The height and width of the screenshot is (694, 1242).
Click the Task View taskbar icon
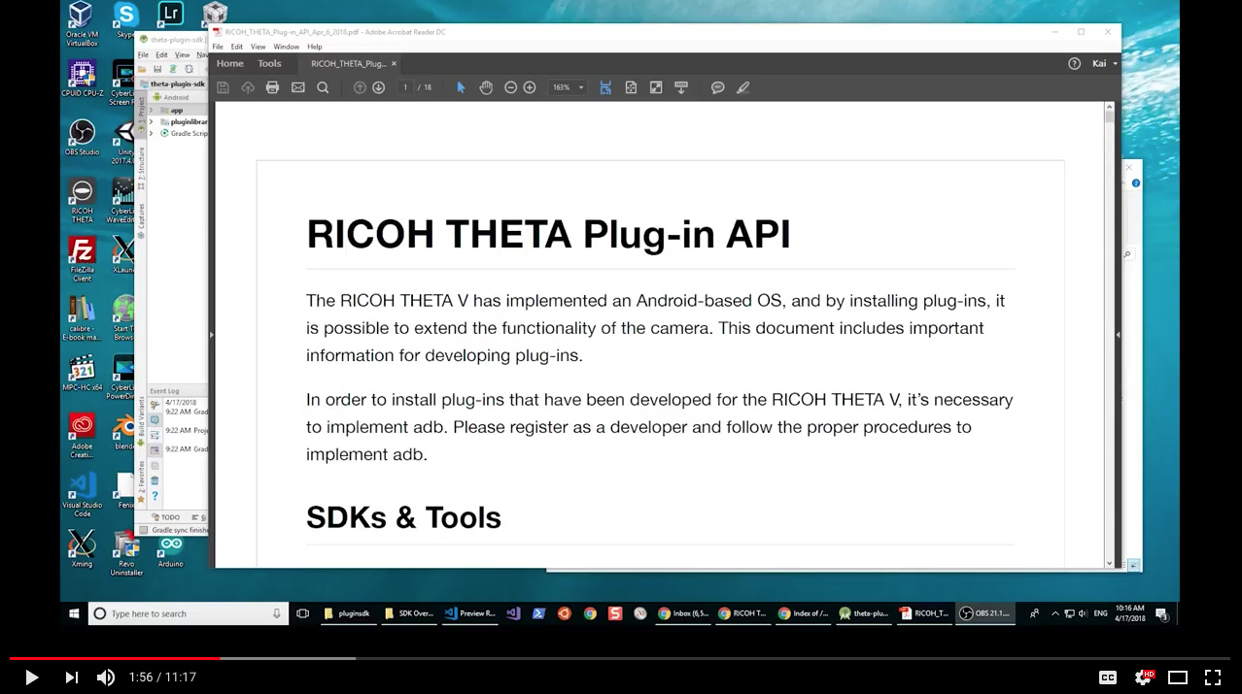[x=302, y=613]
